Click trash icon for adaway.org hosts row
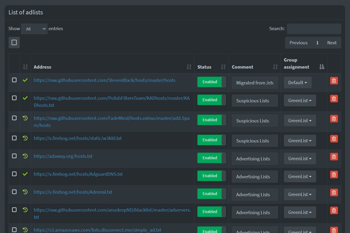The image size is (350, 233). [x=334, y=157]
